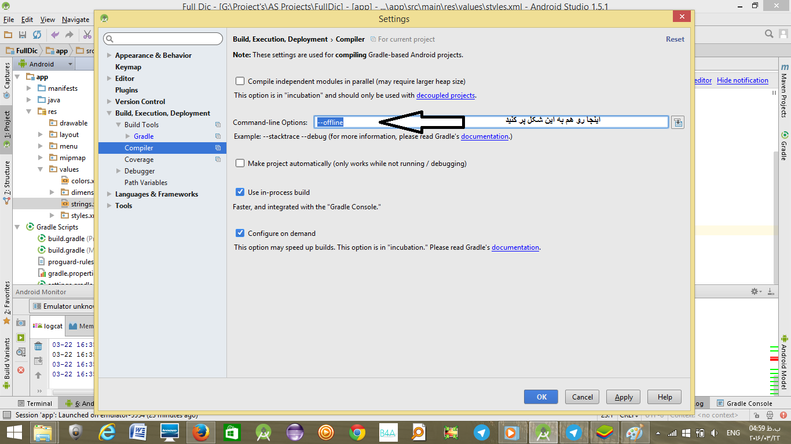
Task: Click the Synchronize toolbar icon
Action: 37,35
